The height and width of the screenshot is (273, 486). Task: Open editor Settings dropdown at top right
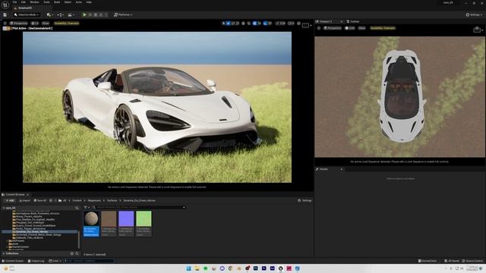point(474,14)
